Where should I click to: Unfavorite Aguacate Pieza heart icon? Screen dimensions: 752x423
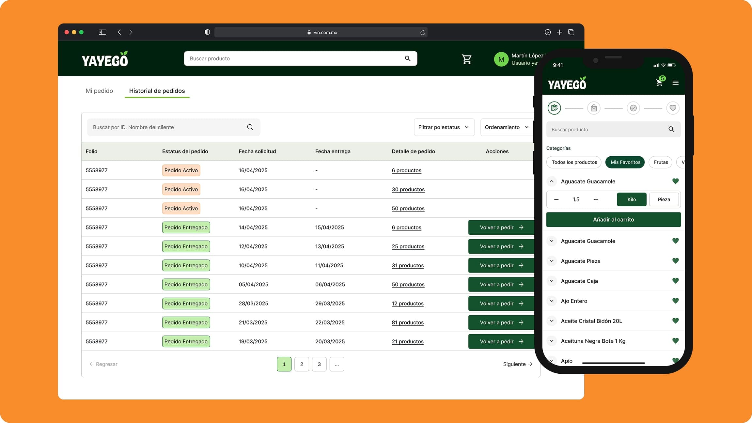tap(675, 261)
